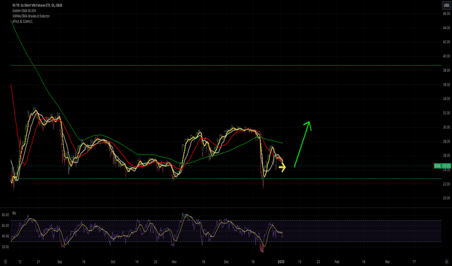
Task: Click the 44.00 price axis value
Action: pos(447,28)
